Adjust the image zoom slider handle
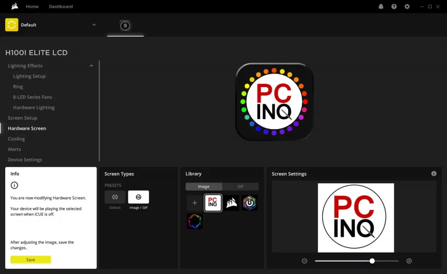 [372, 261]
